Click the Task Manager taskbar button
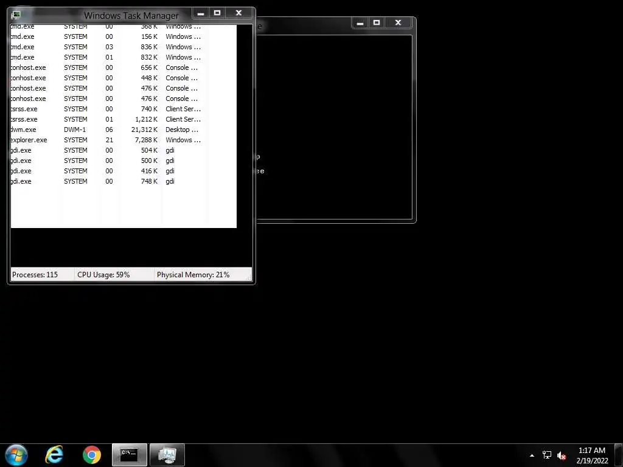This screenshot has width=623, height=467. 167,455
